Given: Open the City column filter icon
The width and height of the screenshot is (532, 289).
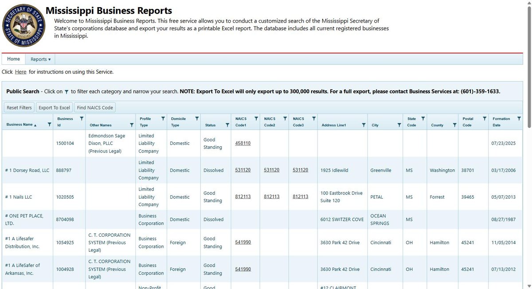Looking at the screenshot, I should pos(399,125).
